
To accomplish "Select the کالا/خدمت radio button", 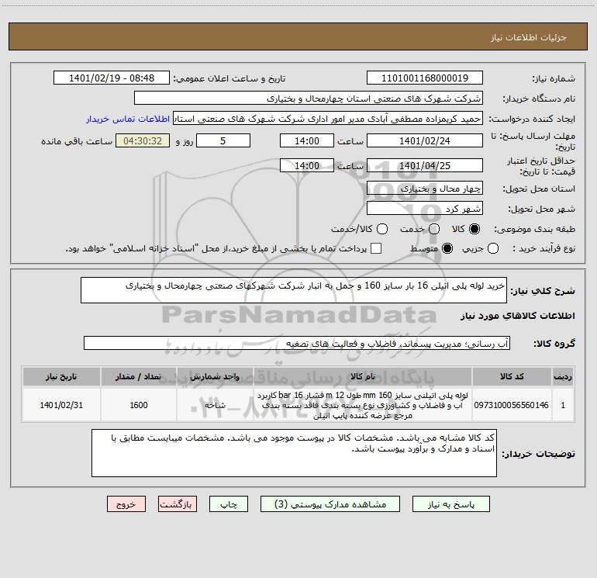I will pos(382,229).
